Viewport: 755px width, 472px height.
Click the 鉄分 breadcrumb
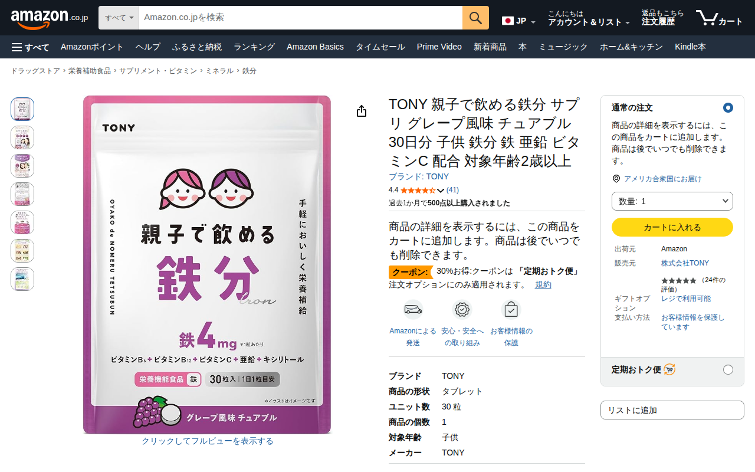click(249, 71)
